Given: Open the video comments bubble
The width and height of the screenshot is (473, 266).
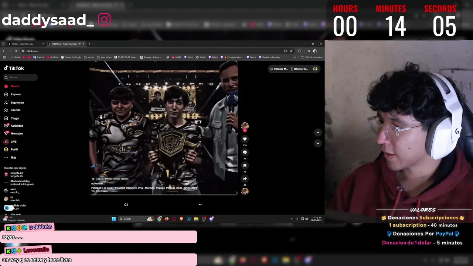Looking at the screenshot, I should pos(245,152).
